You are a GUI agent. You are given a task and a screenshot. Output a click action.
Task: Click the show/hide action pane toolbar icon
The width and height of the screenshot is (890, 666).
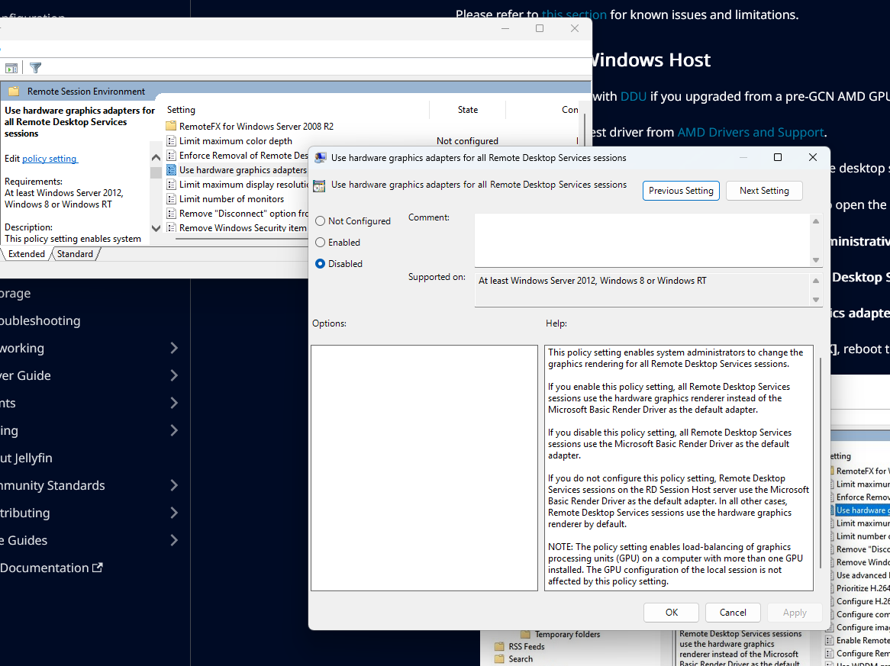click(11, 68)
